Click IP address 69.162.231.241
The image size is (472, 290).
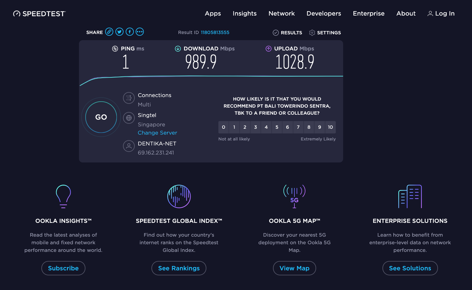pyautogui.click(x=156, y=153)
